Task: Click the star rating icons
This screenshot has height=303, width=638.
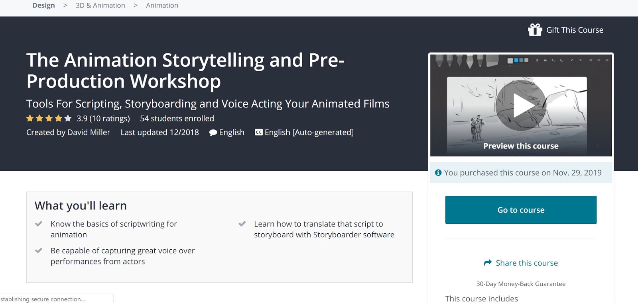Action: (49, 118)
